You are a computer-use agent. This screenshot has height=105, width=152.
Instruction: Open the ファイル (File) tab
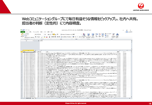pyautogui.click(x=23, y=32)
